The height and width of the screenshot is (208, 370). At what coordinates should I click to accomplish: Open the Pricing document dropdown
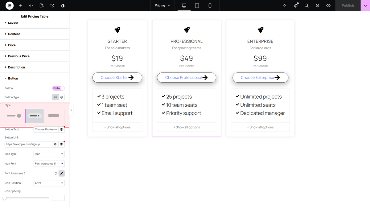click(x=162, y=6)
